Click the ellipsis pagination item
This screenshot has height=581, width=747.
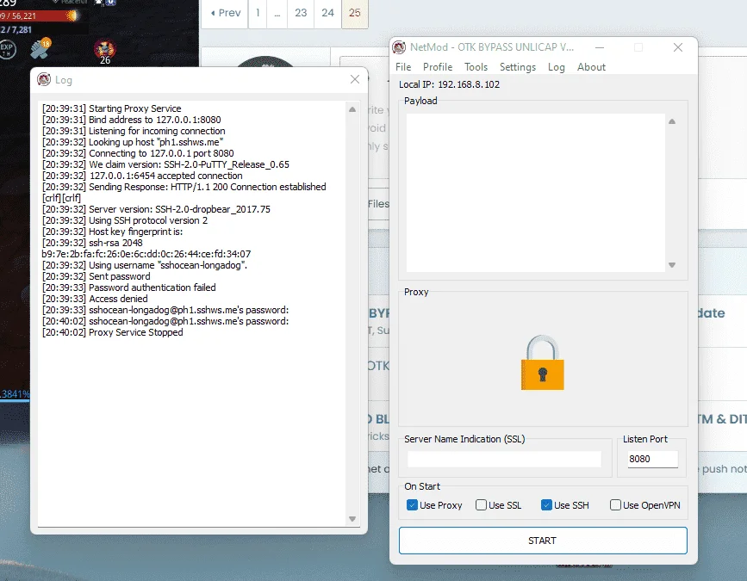pos(277,13)
